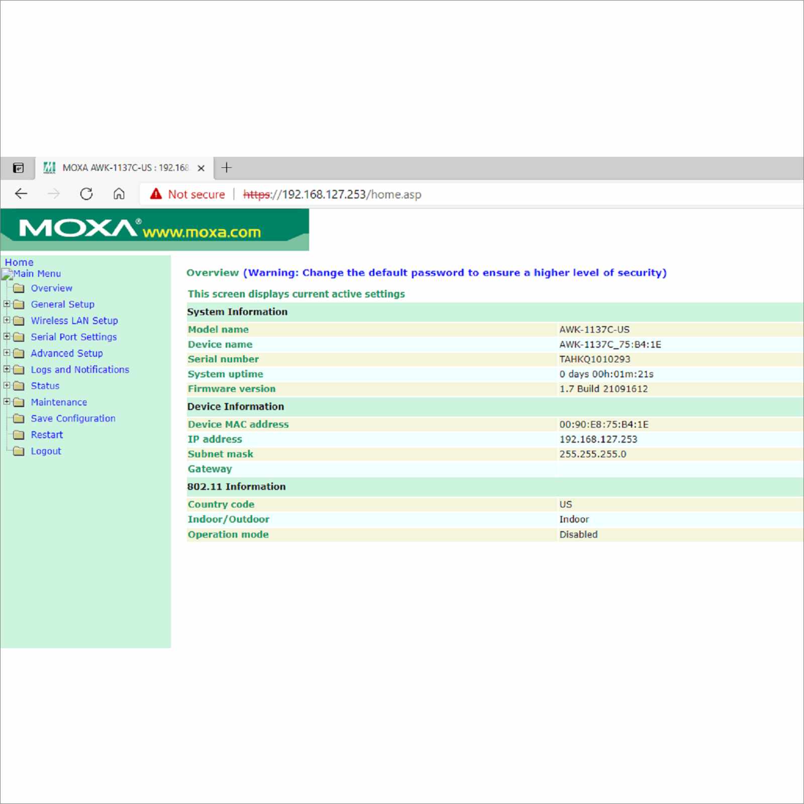Expand the Status tree node
This screenshot has width=804, height=804.
click(7, 385)
